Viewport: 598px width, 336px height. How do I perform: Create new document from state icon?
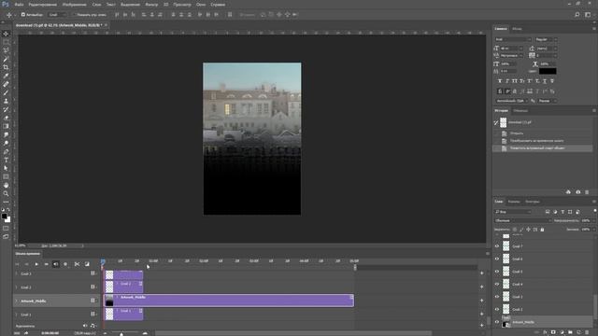tap(568, 192)
